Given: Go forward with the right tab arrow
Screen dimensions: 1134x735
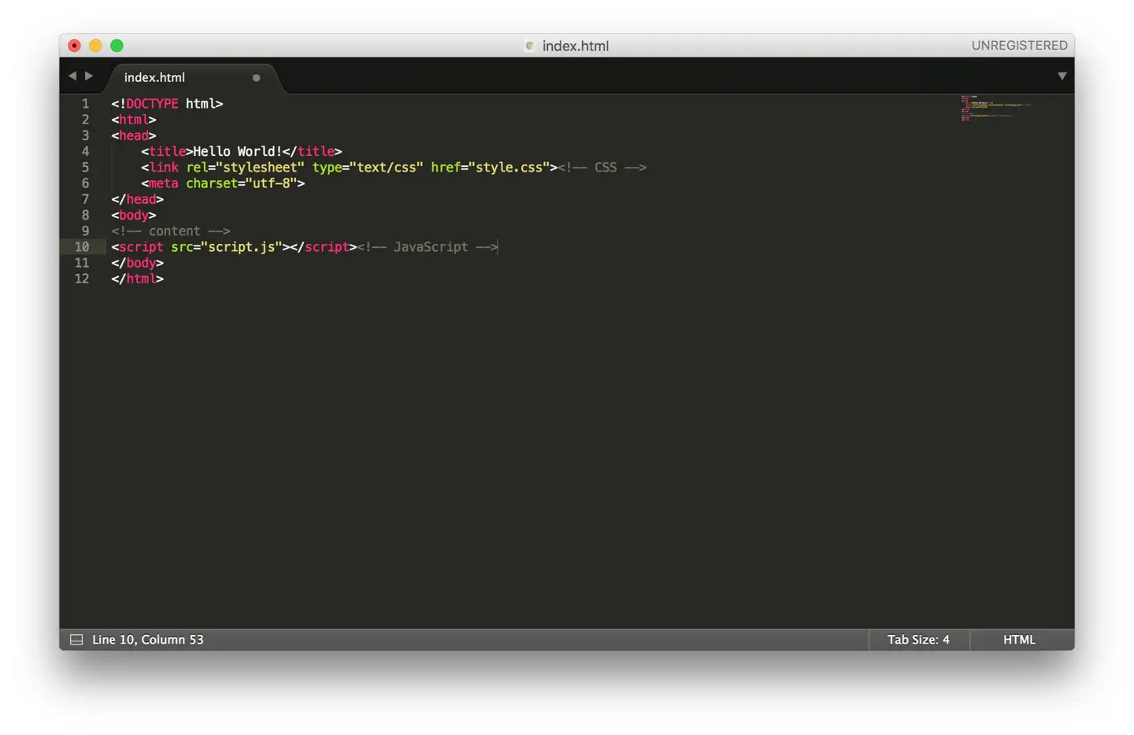Looking at the screenshot, I should pyautogui.click(x=89, y=76).
